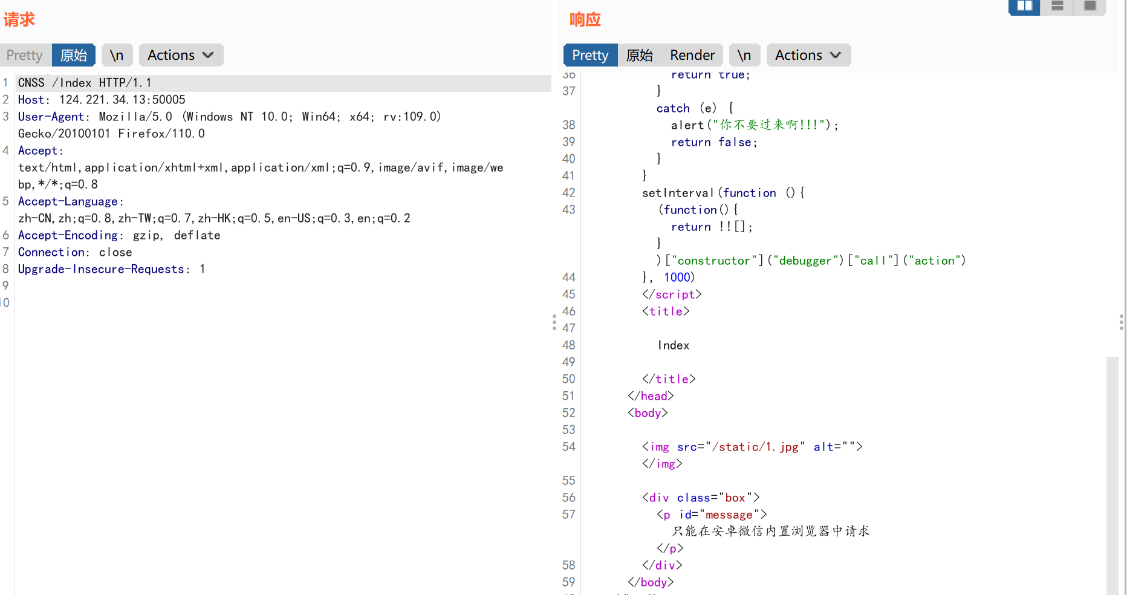This screenshot has width=1127, height=595.
Task: Click the </script> closing tag line
Action: tap(672, 294)
